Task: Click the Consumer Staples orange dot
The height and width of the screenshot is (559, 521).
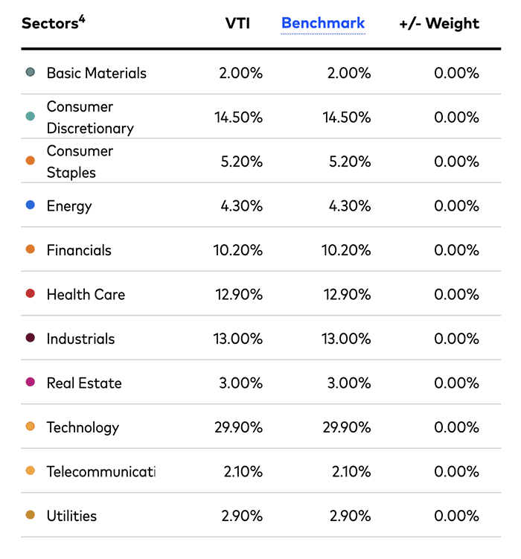Action: click(30, 161)
